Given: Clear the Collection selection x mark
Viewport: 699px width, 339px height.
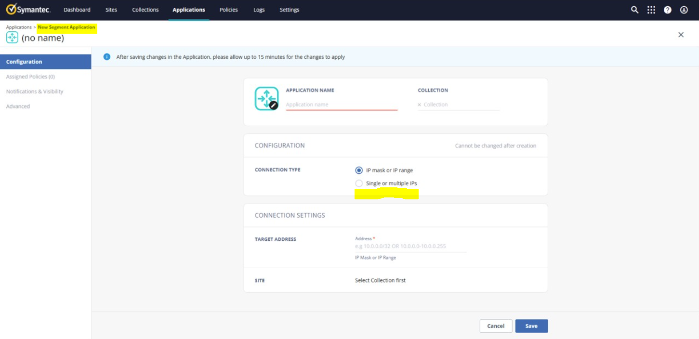Looking at the screenshot, I should [x=419, y=104].
